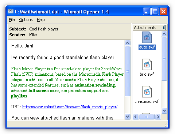The width and height of the screenshot is (175, 134).
Task: Click attachments horizontal scroll right arrow
Action: point(158,117)
